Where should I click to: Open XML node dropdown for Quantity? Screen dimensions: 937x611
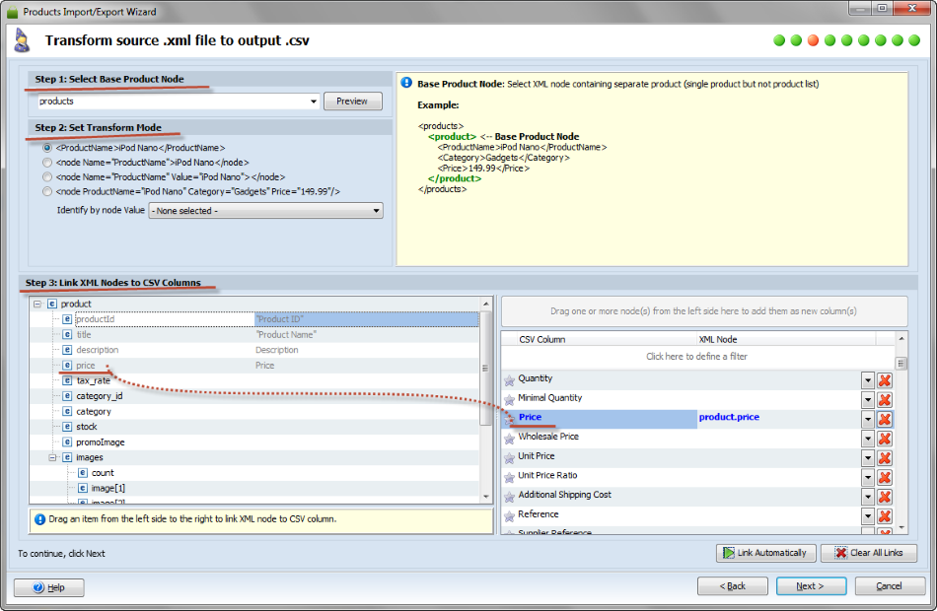(868, 379)
